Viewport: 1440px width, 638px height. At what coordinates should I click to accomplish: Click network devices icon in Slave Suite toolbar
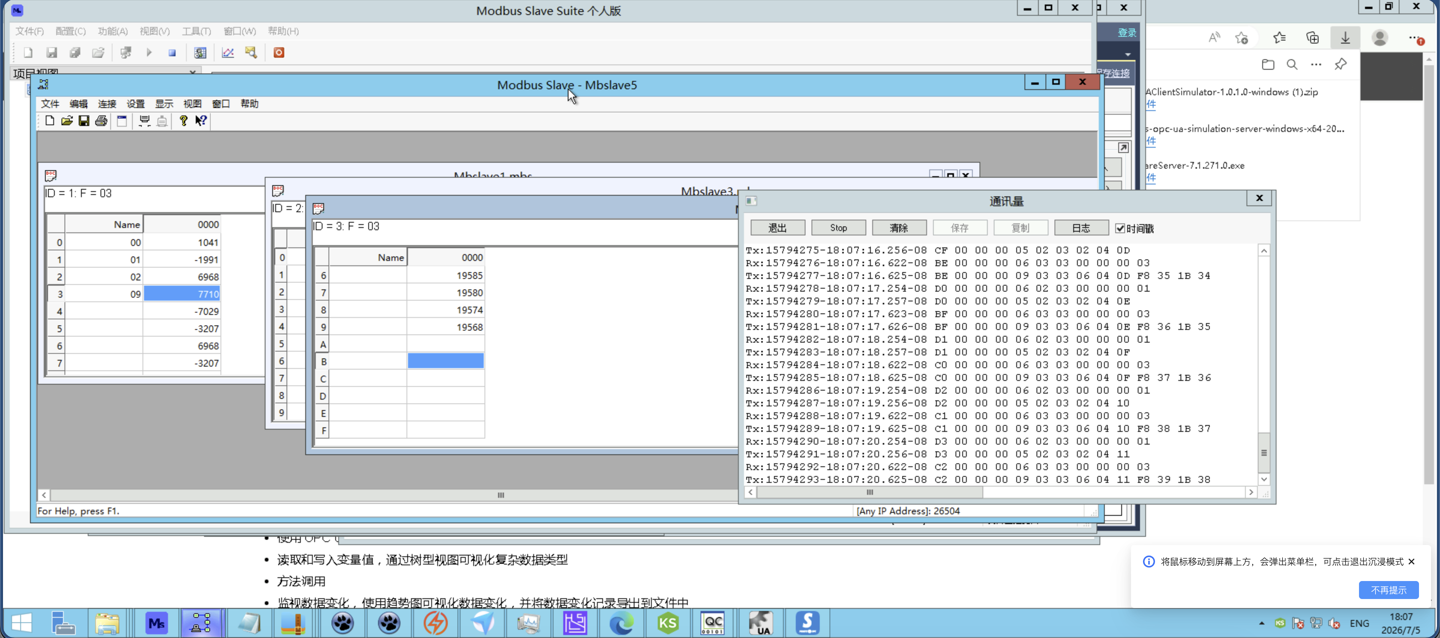(126, 52)
